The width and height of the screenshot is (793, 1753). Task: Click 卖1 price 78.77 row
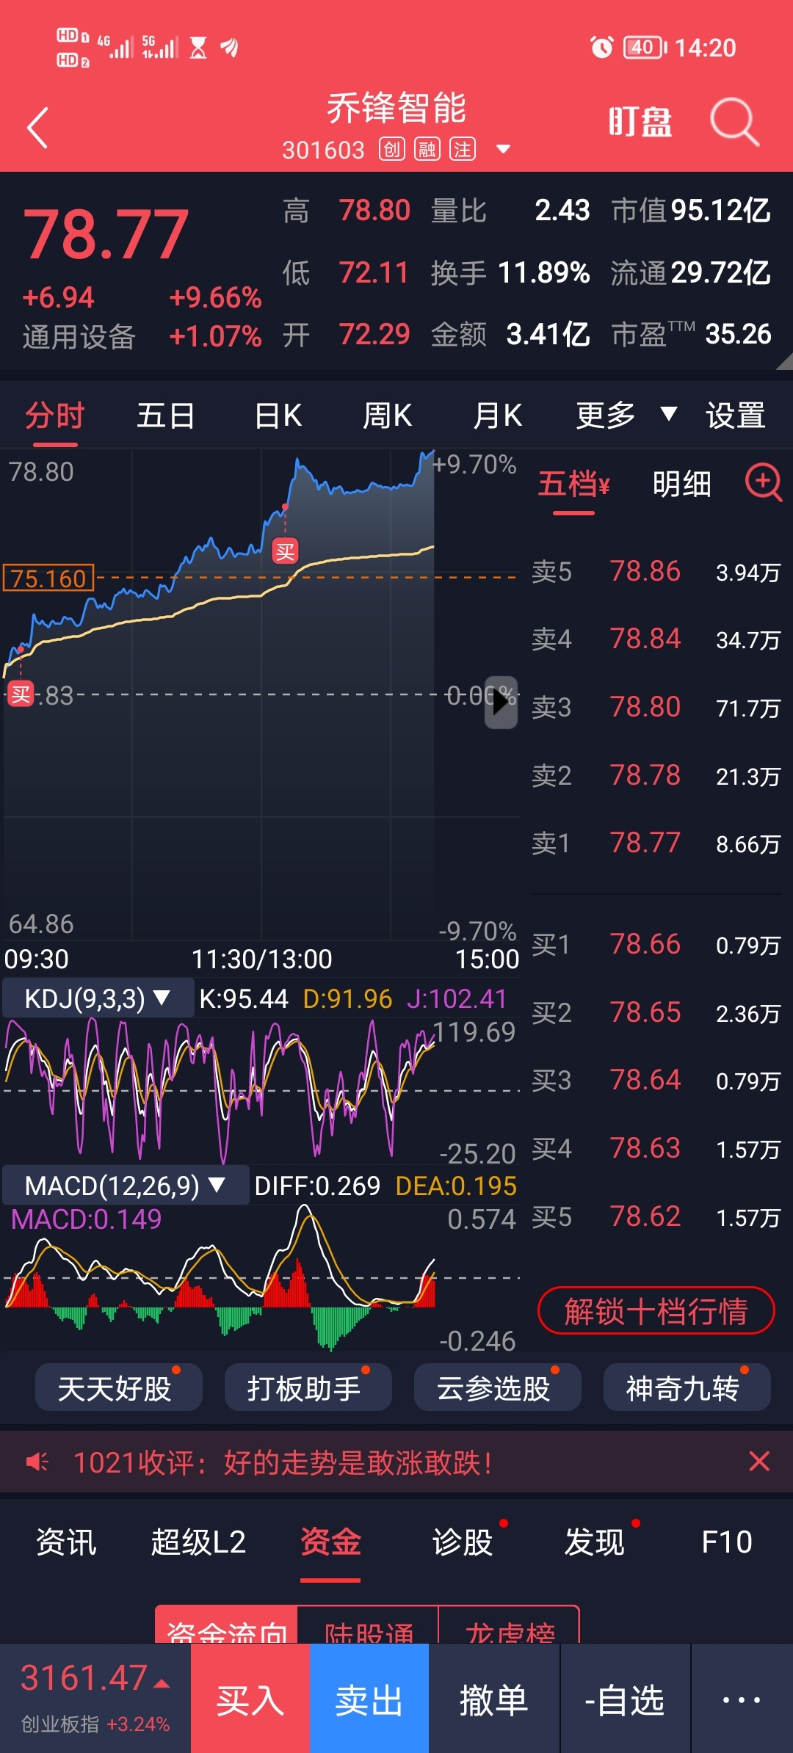point(656,843)
